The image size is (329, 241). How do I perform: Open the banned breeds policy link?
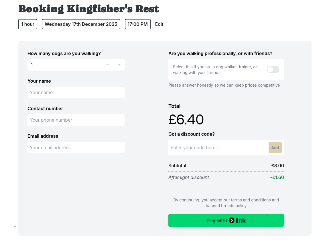[x=226, y=206]
